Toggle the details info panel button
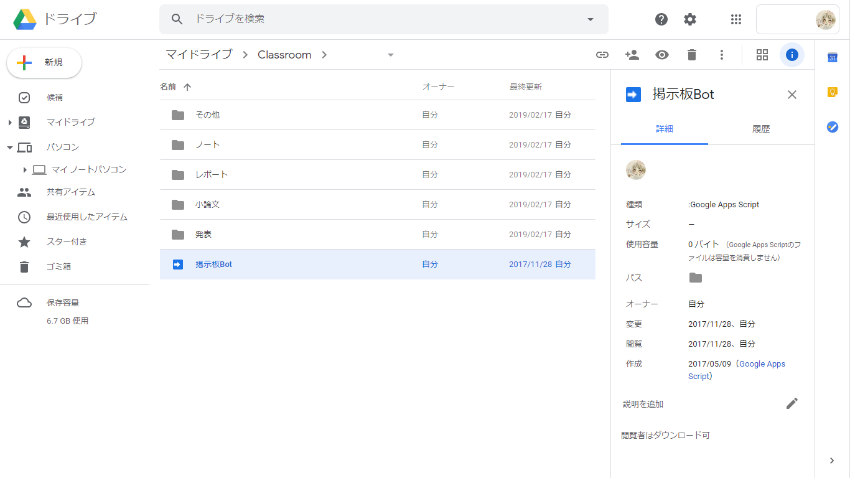 [792, 55]
